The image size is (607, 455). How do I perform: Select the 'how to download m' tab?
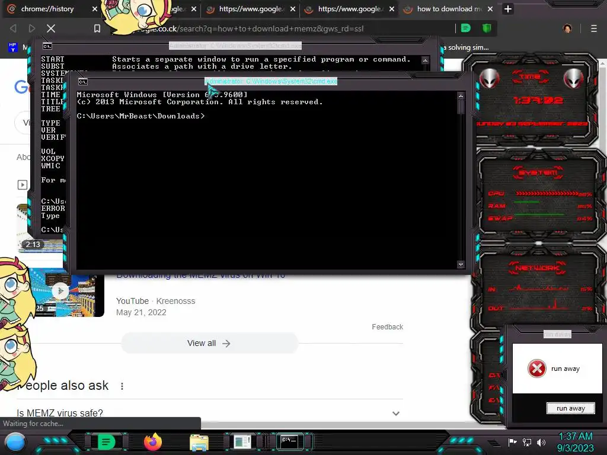pyautogui.click(x=449, y=9)
